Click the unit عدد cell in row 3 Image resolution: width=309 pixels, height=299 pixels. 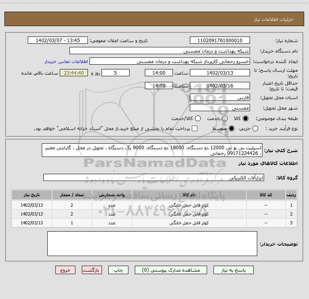coord(112,223)
